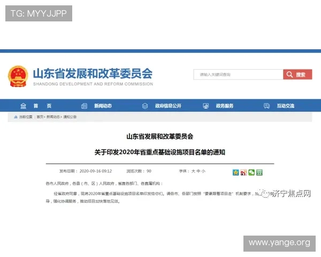Open the 政府信息公开 menu item
This screenshot has width=321, height=257.
click(168, 106)
